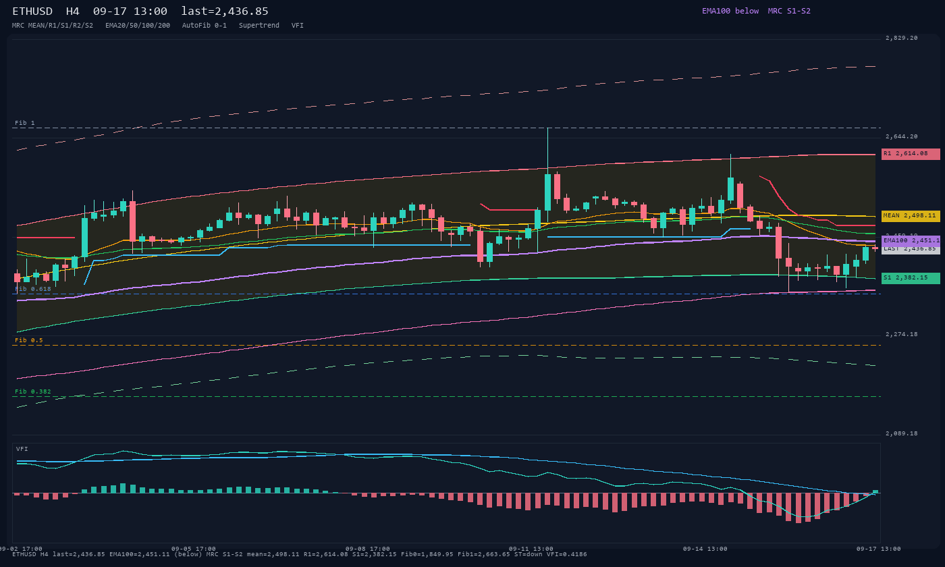The height and width of the screenshot is (567, 945).
Task: Select the 'Fib 0.382' level label
Action: pos(33,391)
